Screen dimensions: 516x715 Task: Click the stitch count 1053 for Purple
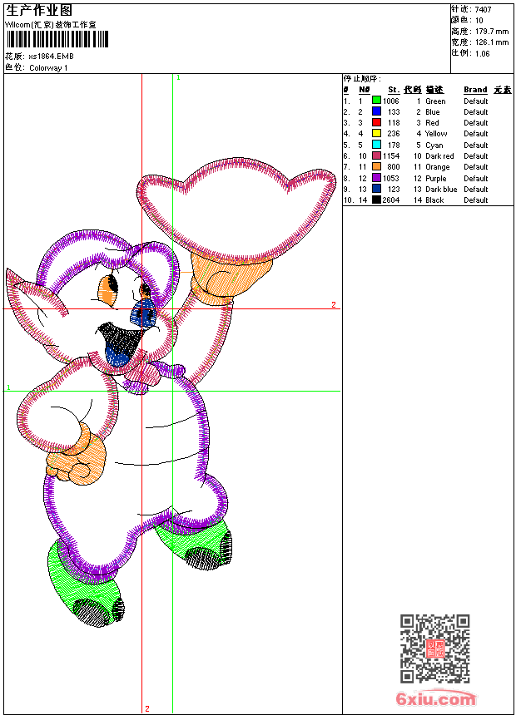click(x=391, y=179)
